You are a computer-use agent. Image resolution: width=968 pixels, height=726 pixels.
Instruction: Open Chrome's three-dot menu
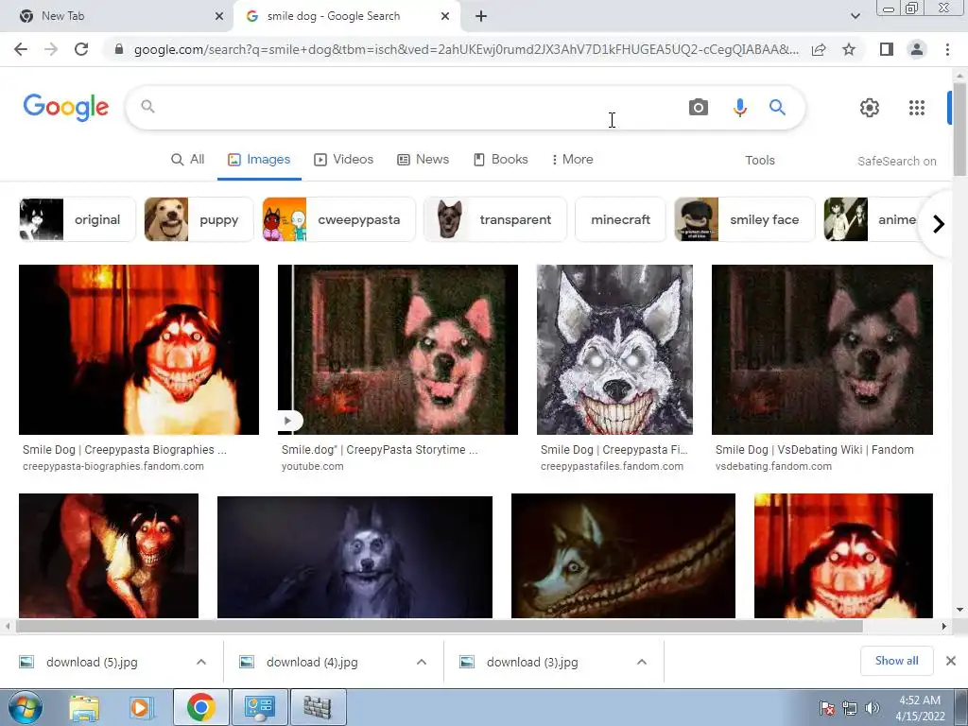click(x=947, y=49)
